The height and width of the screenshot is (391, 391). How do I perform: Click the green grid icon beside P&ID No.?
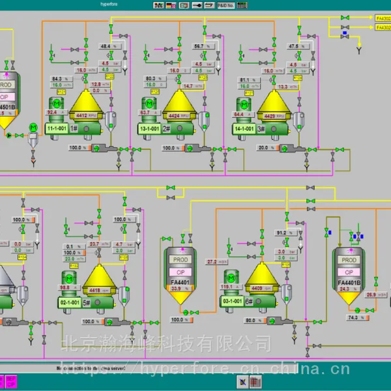click(242, 5)
